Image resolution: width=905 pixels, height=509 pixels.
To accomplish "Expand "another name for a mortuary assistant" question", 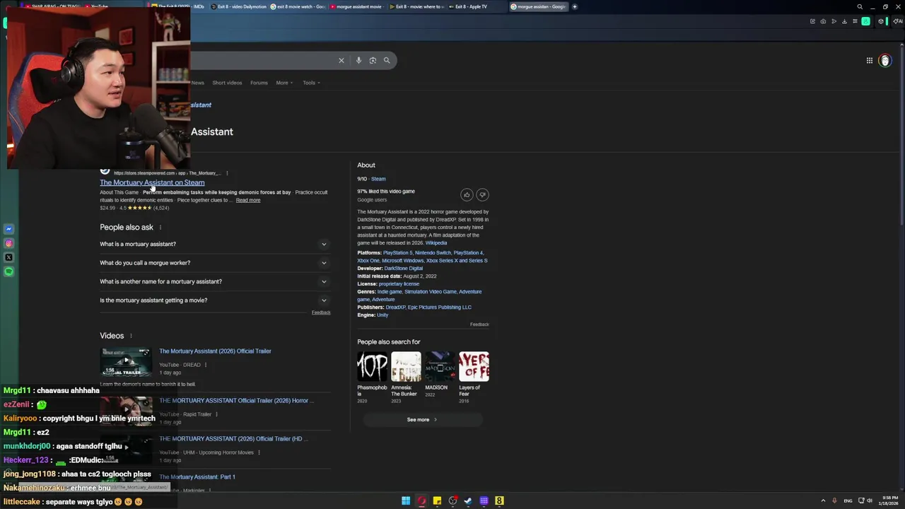I will point(215,281).
